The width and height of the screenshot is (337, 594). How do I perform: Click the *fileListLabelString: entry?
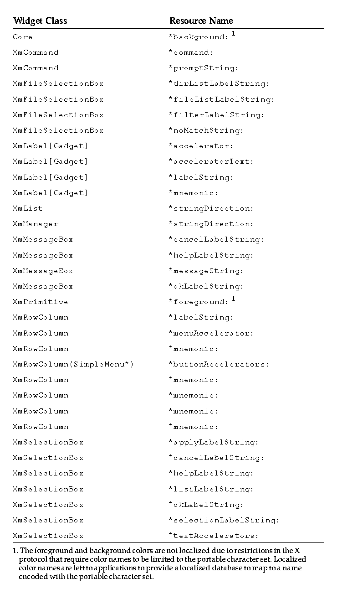click(x=221, y=99)
